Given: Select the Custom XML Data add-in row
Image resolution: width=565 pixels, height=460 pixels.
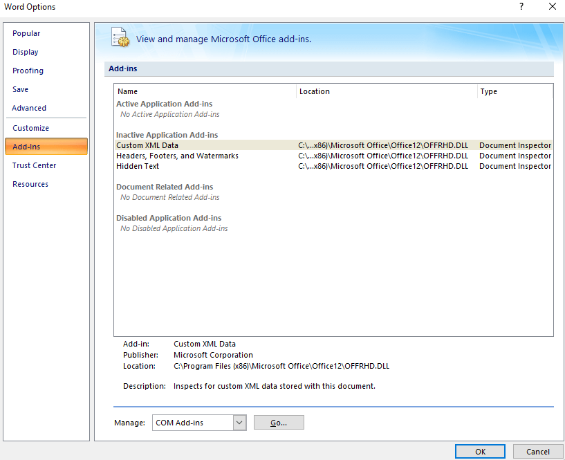Looking at the screenshot, I should [147, 145].
